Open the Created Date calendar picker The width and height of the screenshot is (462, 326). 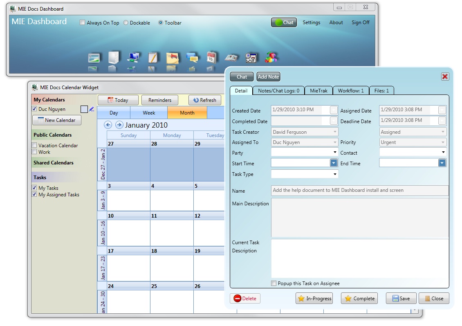[x=334, y=110]
